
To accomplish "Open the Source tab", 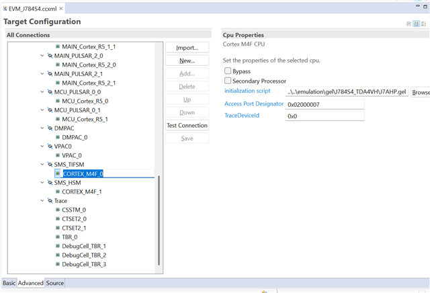I will pos(55,284).
